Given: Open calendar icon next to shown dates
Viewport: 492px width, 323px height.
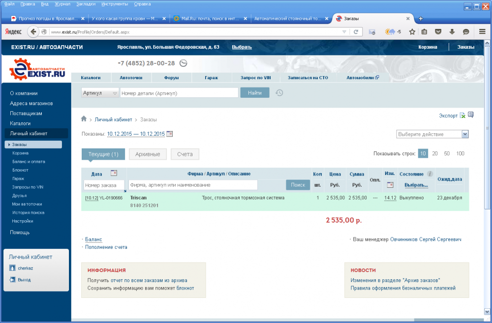Looking at the screenshot, I should [169, 134].
